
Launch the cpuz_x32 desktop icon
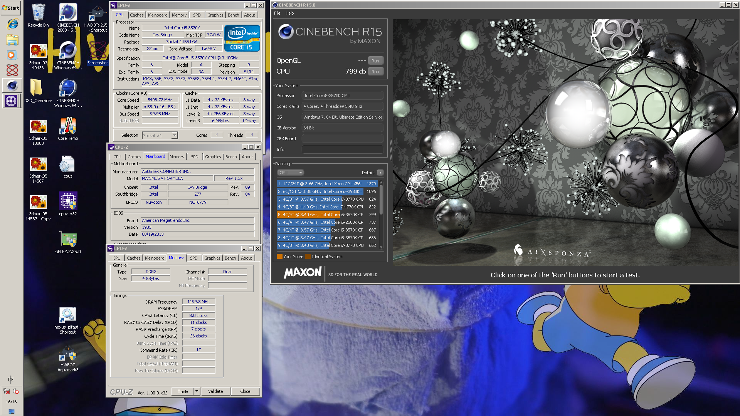68,204
